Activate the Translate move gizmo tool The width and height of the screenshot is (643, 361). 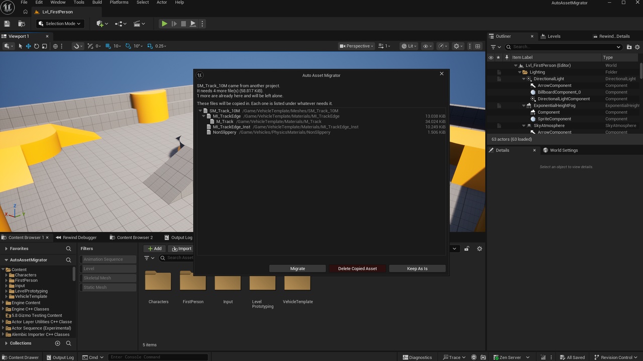coord(28,46)
